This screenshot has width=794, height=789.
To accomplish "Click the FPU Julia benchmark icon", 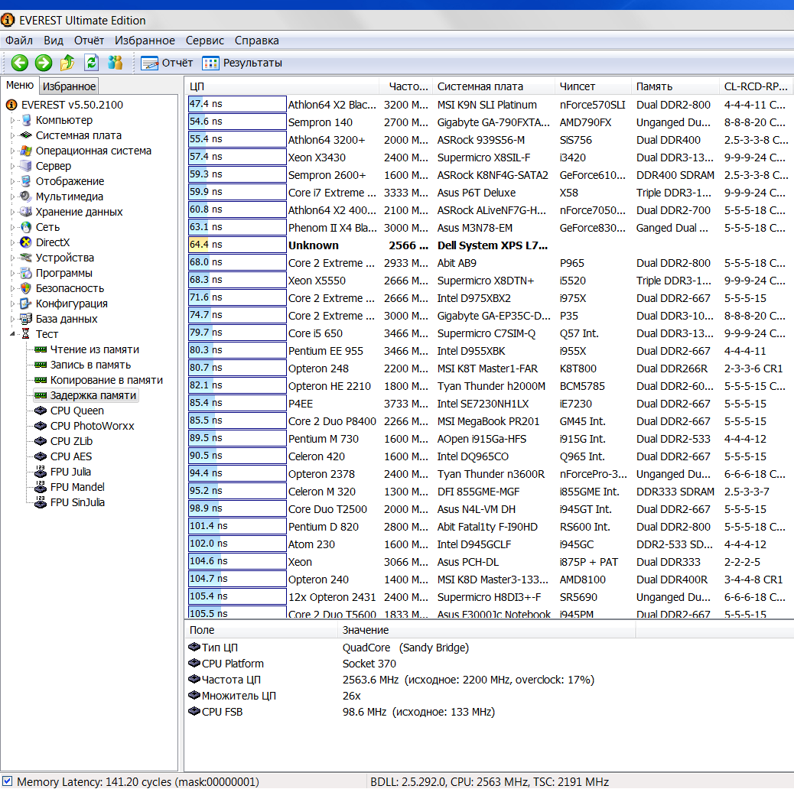I will [x=41, y=472].
